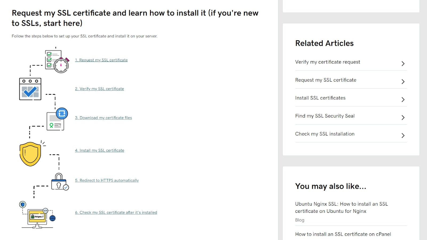
Task: Open Redirect to HTTPS automatically link
Action: pos(107,181)
